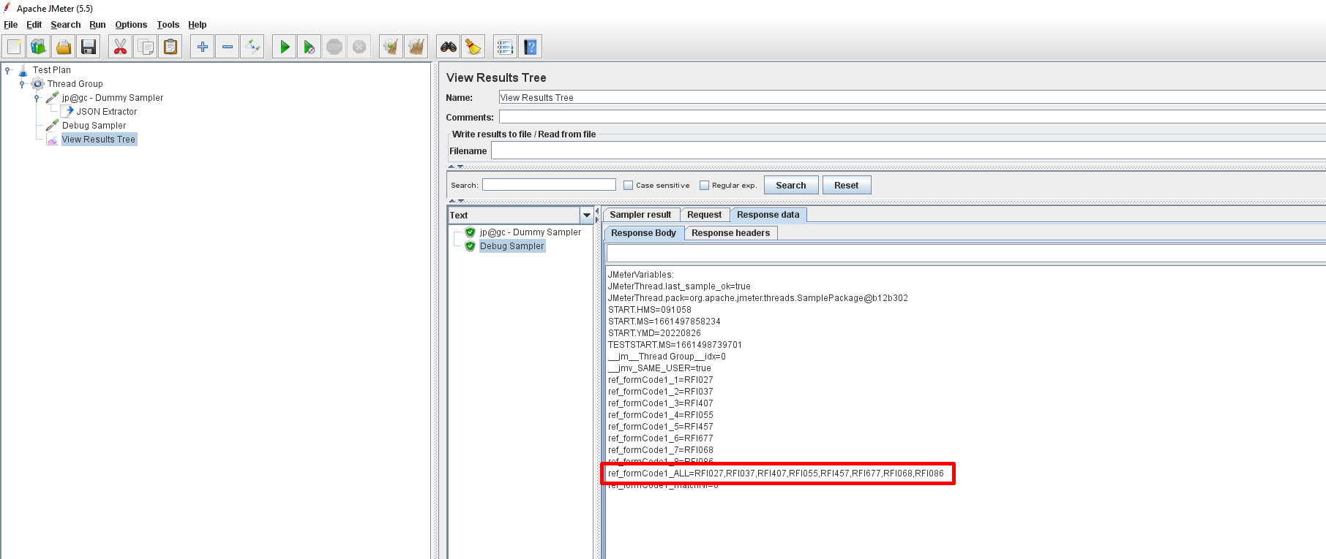Enable the Regular exp. checkbox
Viewport: 1326px width, 559px height.
pyautogui.click(x=704, y=186)
